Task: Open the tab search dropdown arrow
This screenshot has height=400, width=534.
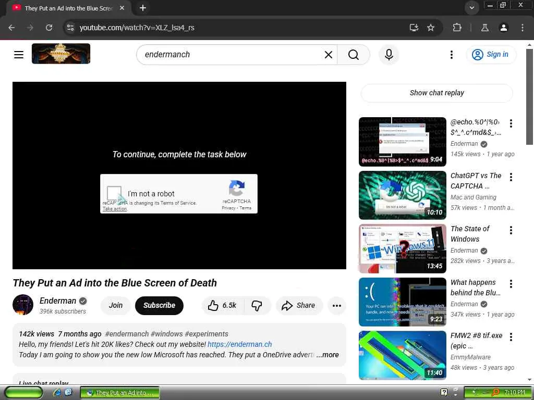Action: click(x=471, y=8)
